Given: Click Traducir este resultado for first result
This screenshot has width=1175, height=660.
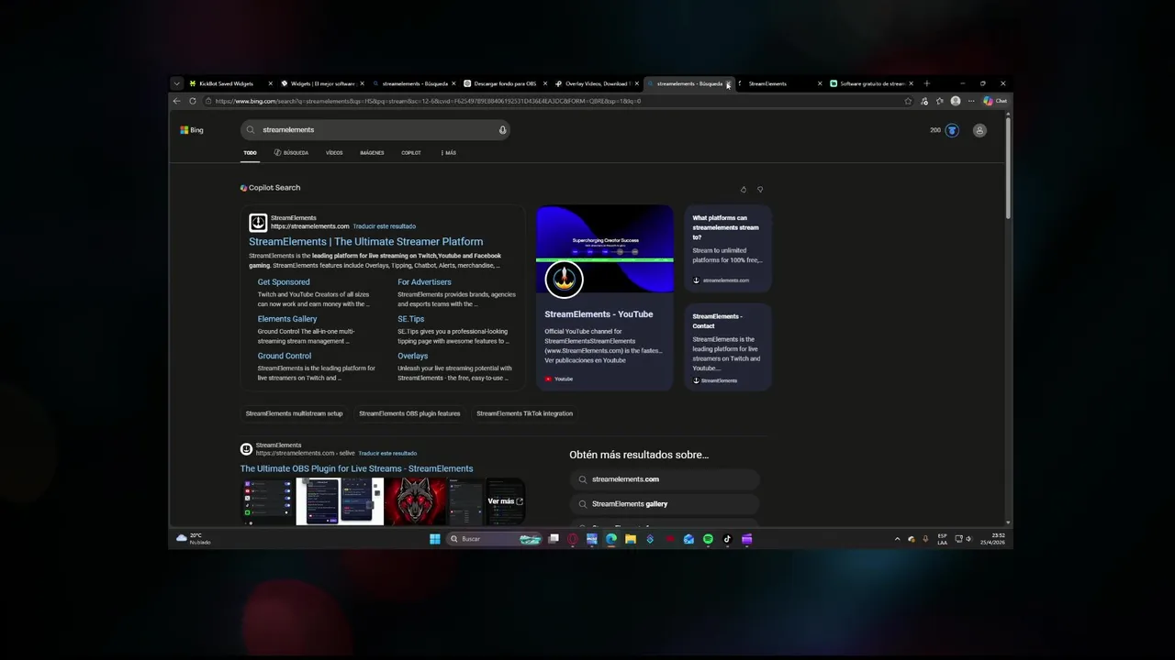Looking at the screenshot, I should pyautogui.click(x=385, y=226).
